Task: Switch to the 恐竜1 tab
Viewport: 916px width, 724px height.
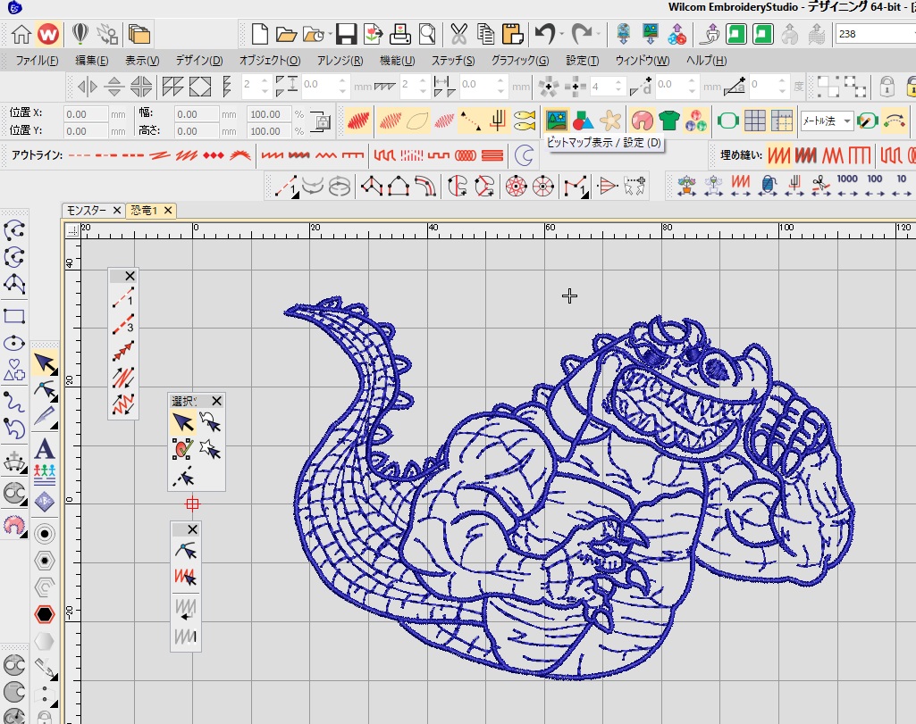Action: click(144, 210)
